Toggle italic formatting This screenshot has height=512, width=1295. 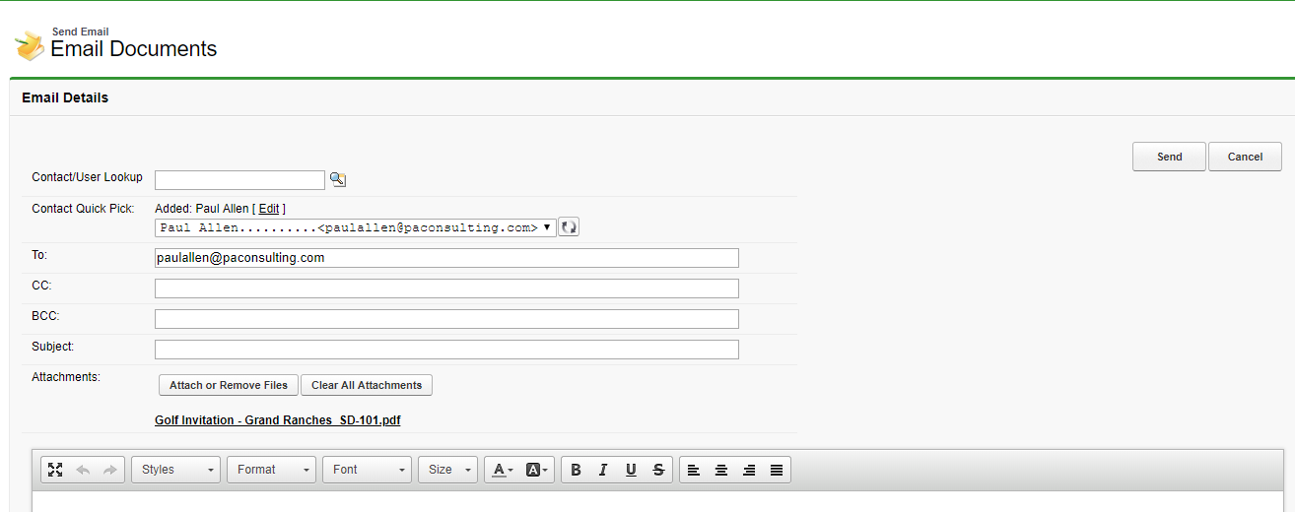tap(603, 470)
